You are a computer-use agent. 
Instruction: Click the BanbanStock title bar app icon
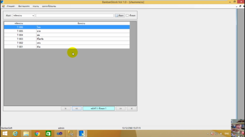[2, 2]
